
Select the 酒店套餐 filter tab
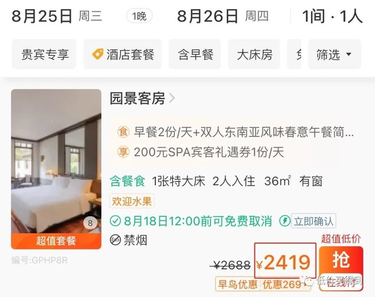click(x=123, y=54)
